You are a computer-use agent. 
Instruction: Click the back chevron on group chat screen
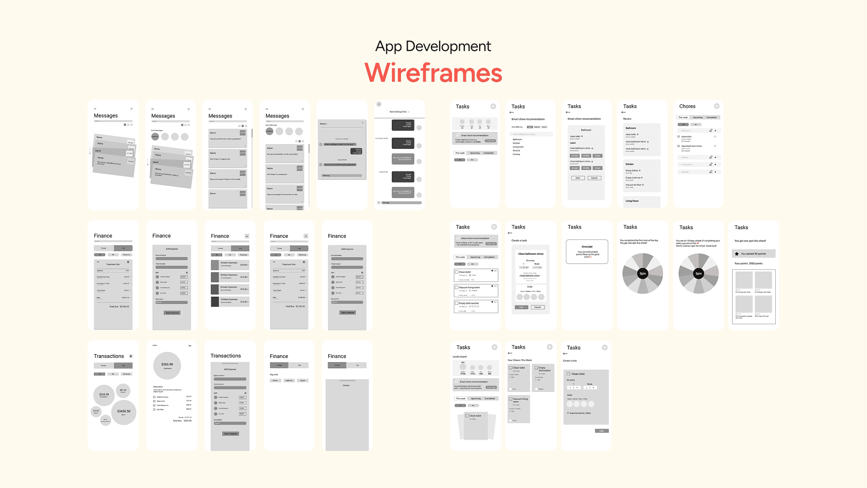tap(379, 104)
